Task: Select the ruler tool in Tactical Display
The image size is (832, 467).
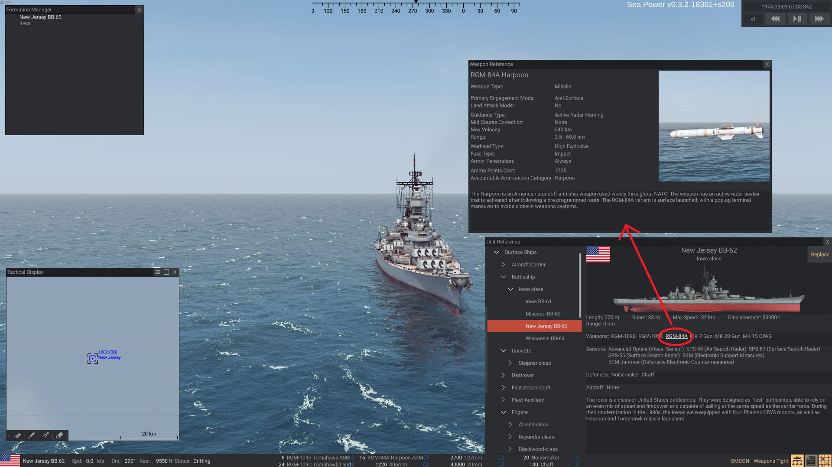Action: pos(18,435)
